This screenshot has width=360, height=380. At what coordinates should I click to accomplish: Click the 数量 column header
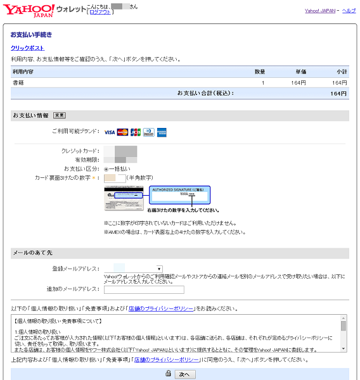tap(260, 72)
